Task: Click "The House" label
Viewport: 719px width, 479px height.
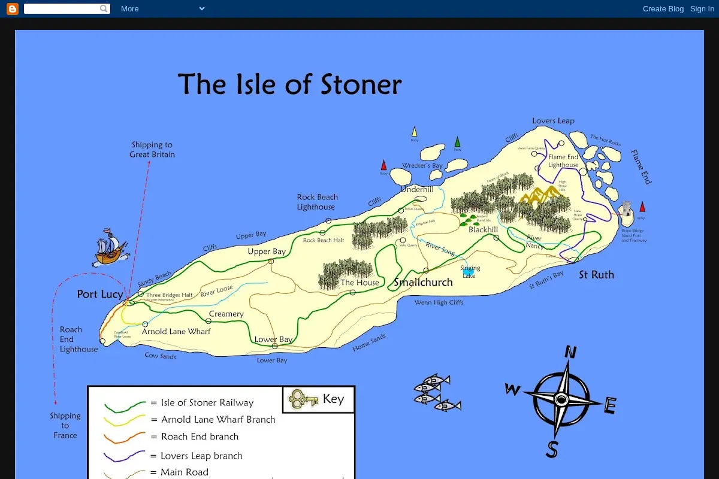Action: pos(359,283)
